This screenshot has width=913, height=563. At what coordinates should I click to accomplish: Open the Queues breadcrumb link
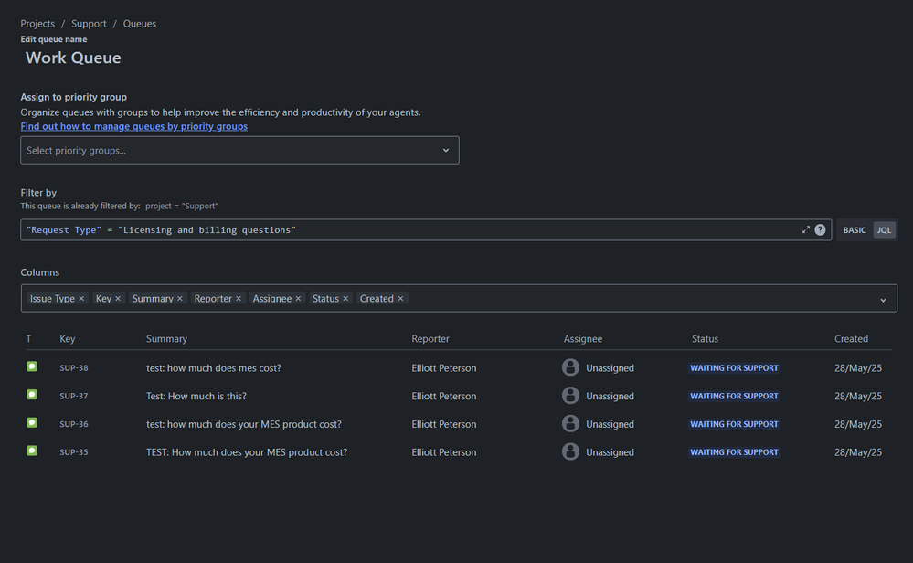pos(140,24)
